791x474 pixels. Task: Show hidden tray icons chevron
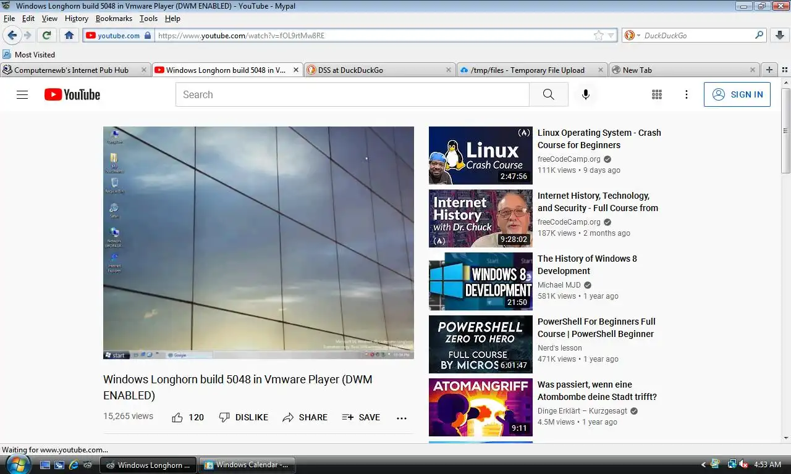[703, 464]
